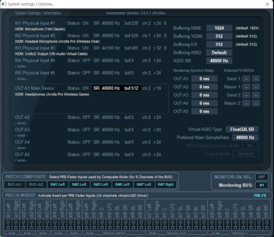Screen dimensions: 274x237
Task: Select BUS ch2 composite slot
Action: [x=36, y=184]
